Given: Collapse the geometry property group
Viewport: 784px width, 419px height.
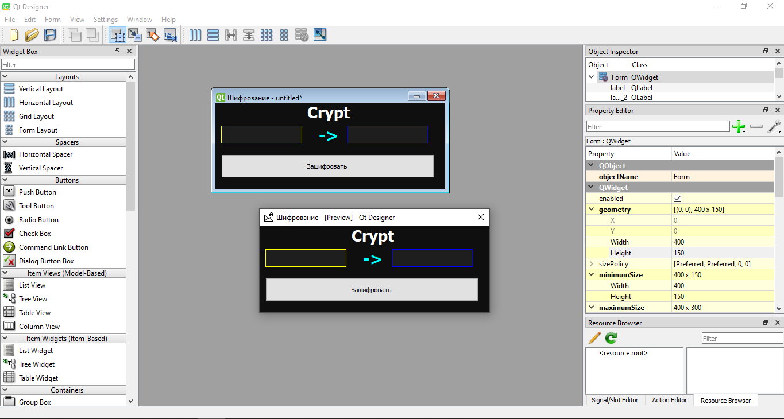Looking at the screenshot, I should [x=591, y=209].
